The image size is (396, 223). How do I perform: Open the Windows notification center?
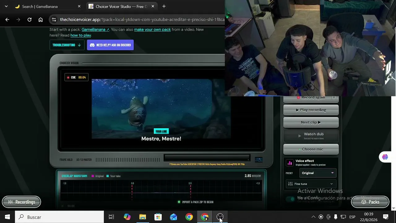point(386,217)
